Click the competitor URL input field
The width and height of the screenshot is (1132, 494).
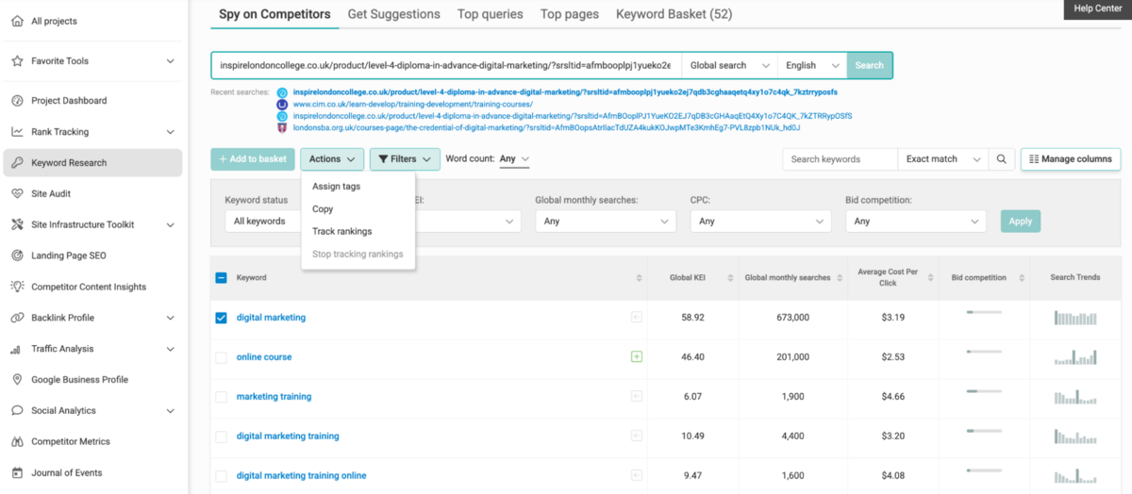click(445, 66)
